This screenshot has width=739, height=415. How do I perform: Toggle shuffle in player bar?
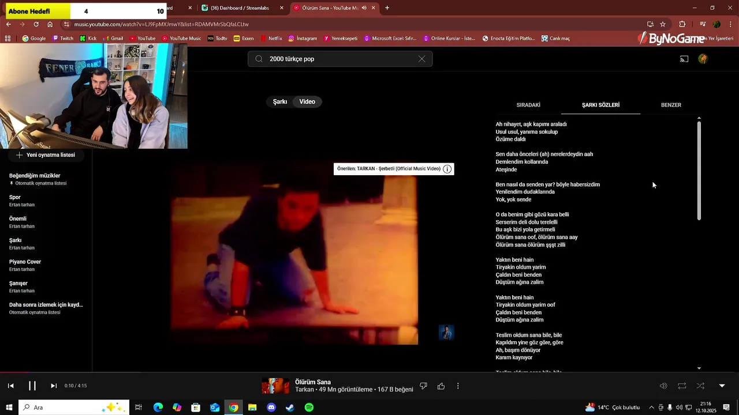tap(700, 386)
